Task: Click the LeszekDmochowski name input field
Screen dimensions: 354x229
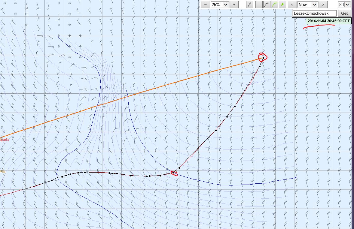Action: tap(315, 13)
